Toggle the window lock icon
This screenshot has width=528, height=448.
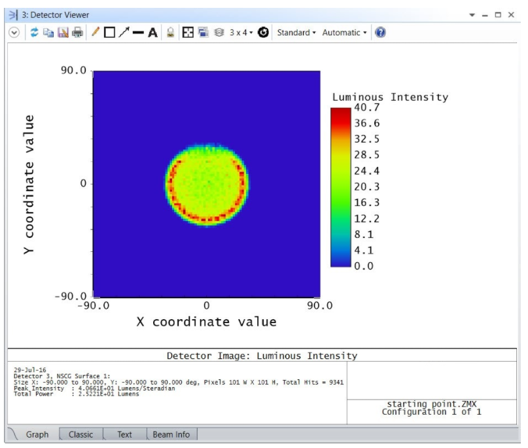pyautogui.click(x=170, y=33)
